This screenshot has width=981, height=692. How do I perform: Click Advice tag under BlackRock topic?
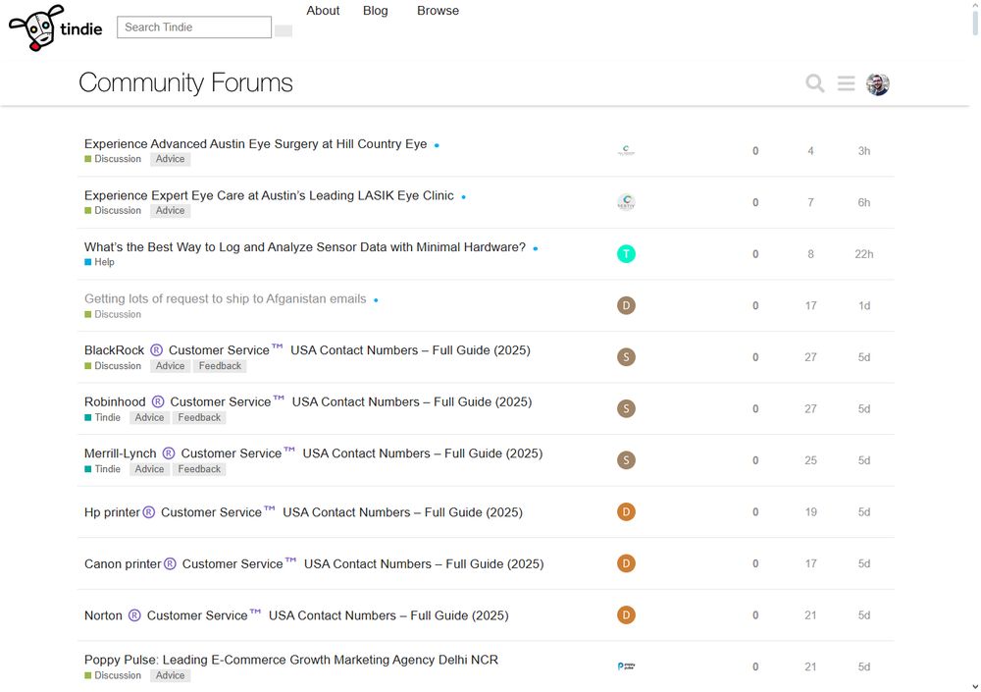point(170,366)
